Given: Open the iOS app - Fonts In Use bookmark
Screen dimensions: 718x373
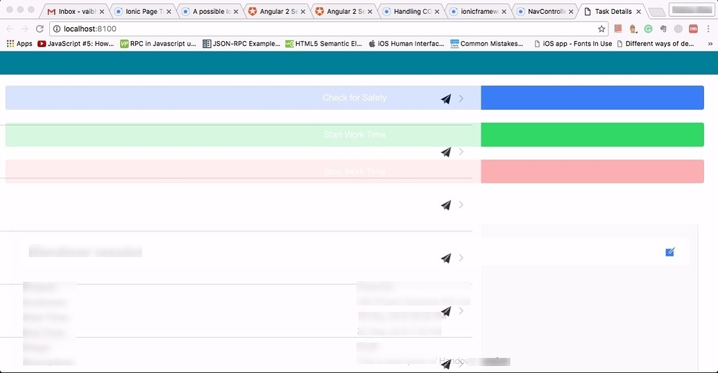Looking at the screenshot, I should [x=573, y=44].
